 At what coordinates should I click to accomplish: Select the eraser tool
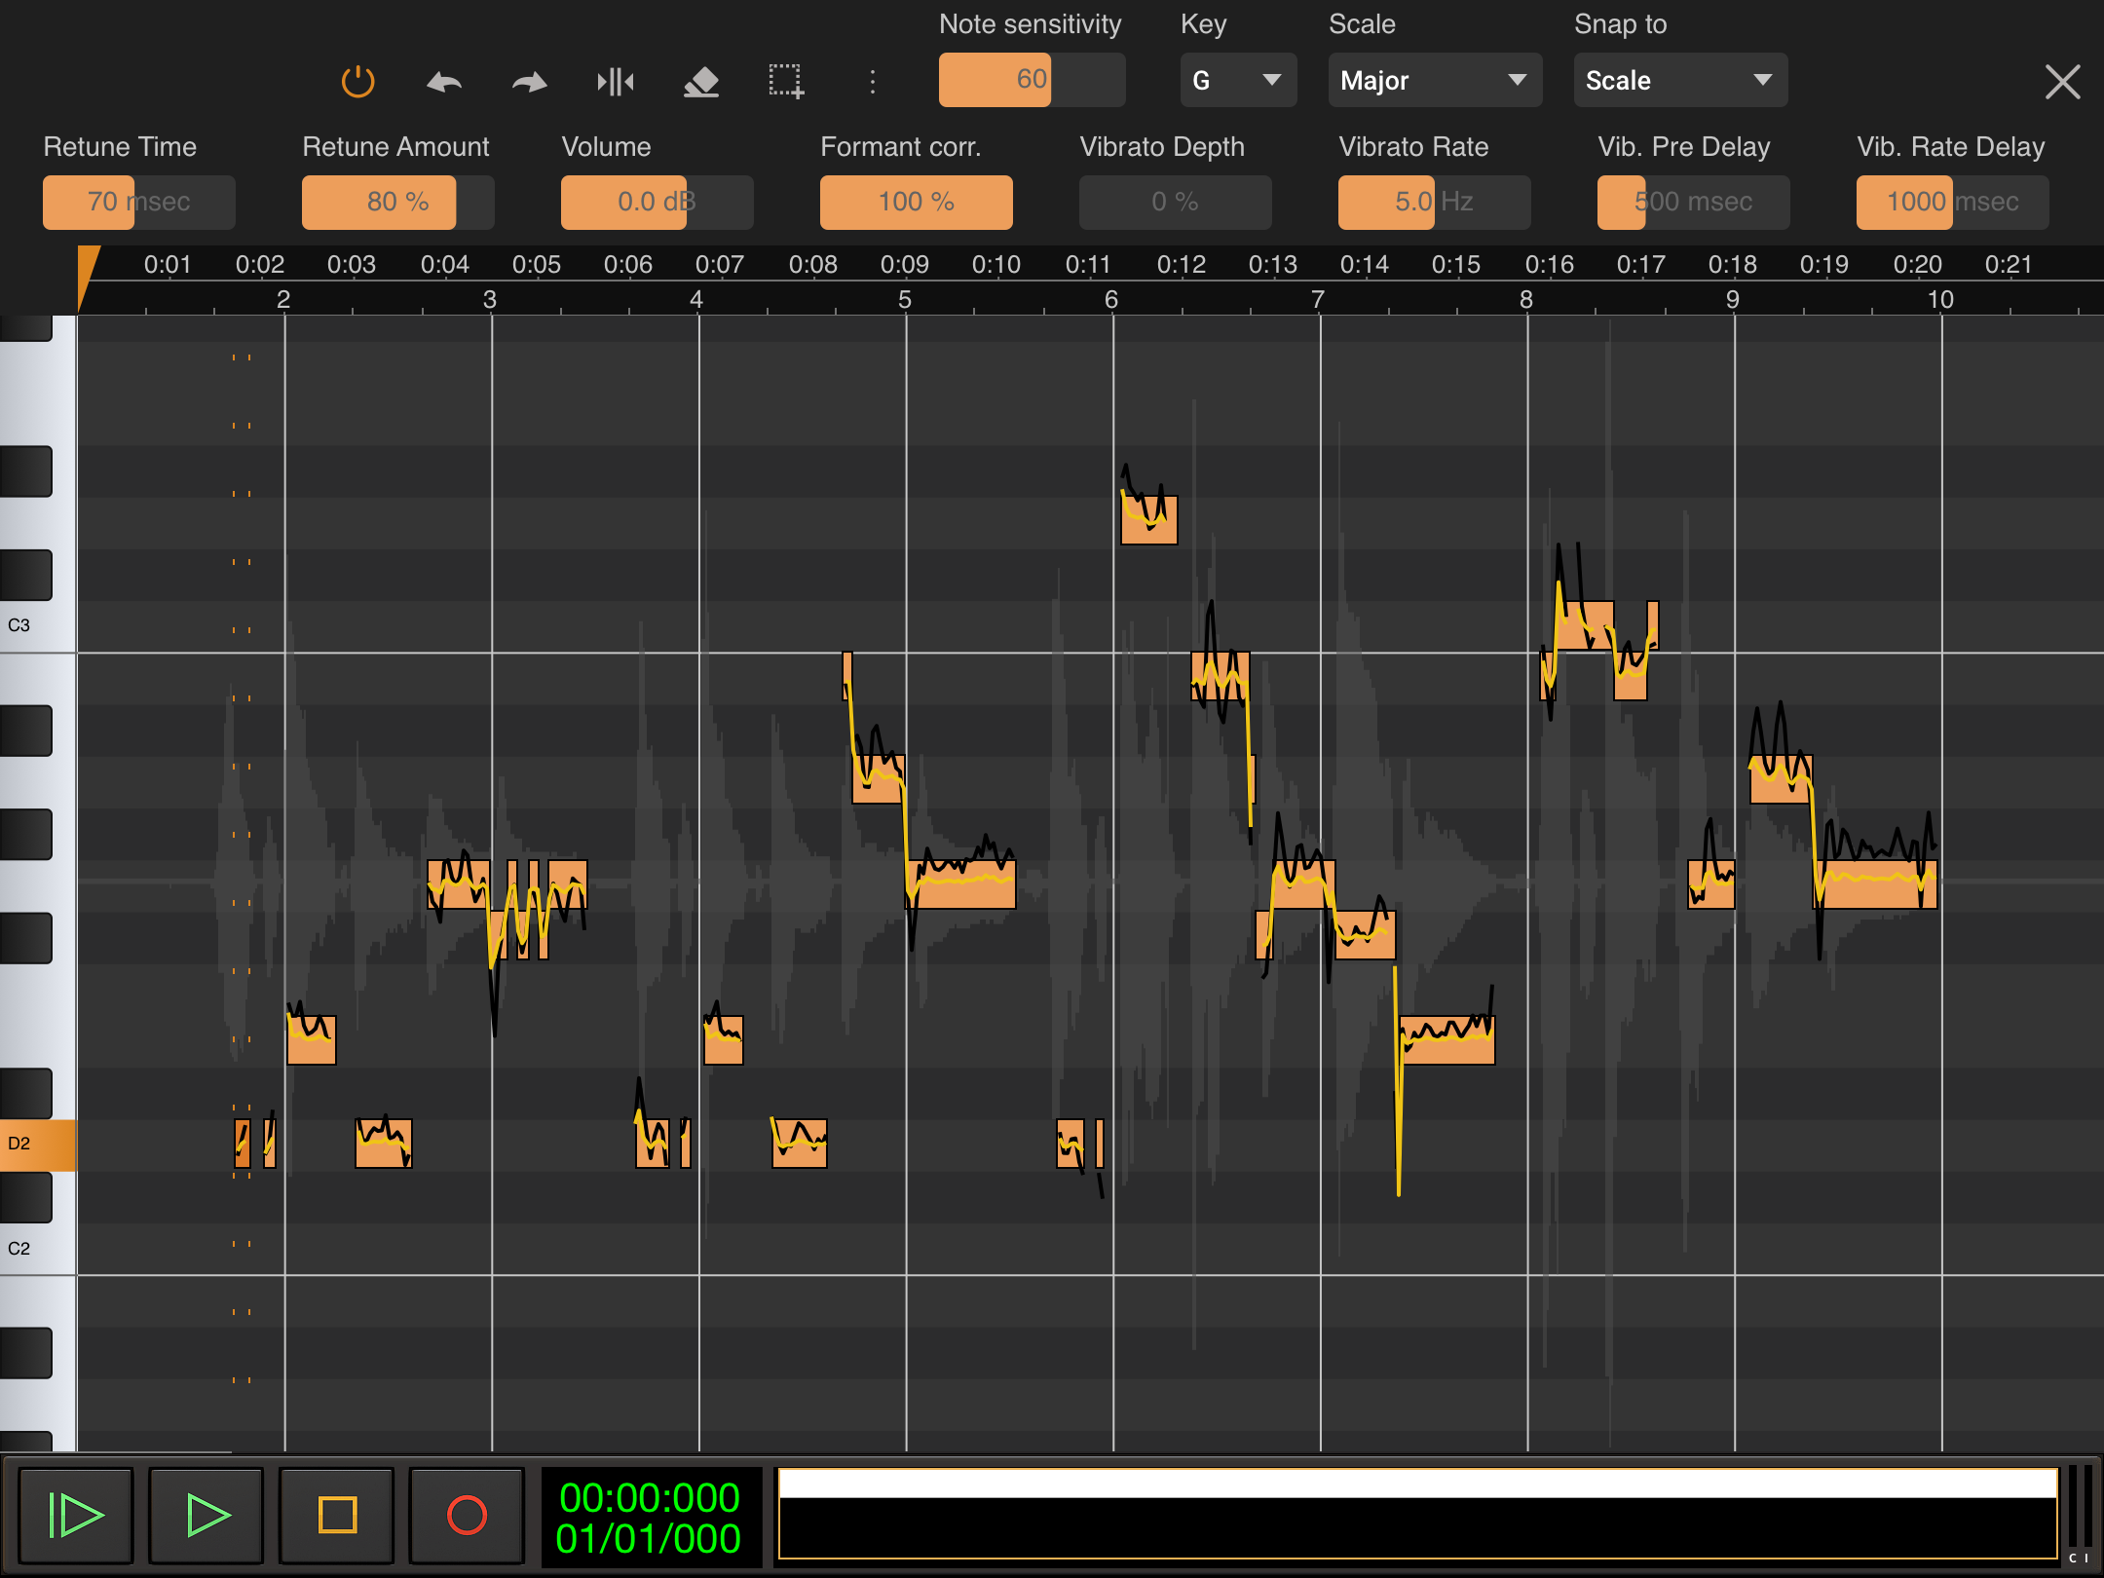point(701,82)
